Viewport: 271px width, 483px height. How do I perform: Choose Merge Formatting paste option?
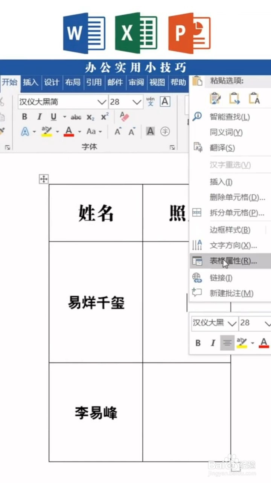234,99
